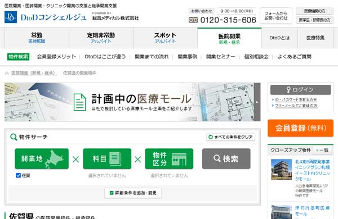The image size is (338, 219).
Task: Click the key icon ログイン button
Action: tap(300, 90)
